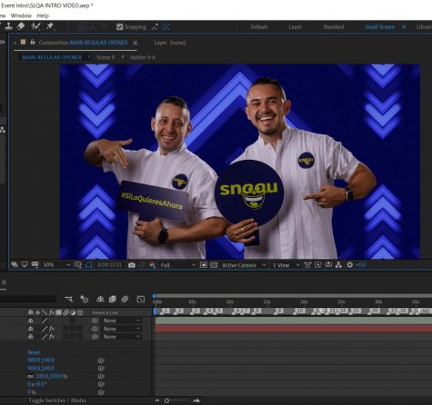Open the Composition Flowchart icon
This screenshot has height=405, width=432.
point(338,265)
